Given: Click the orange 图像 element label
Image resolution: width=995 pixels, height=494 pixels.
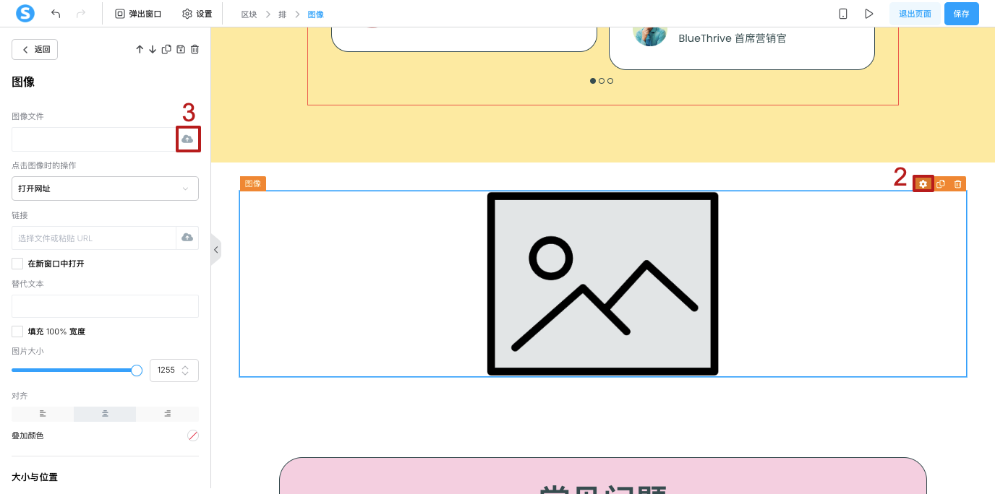Looking at the screenshot, I should click(253, 183).
